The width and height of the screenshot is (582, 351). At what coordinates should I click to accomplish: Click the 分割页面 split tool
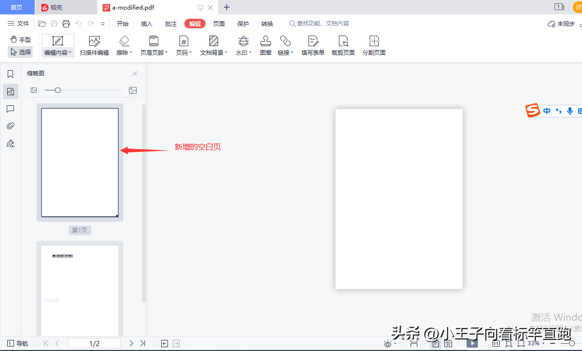click(374, 46)
